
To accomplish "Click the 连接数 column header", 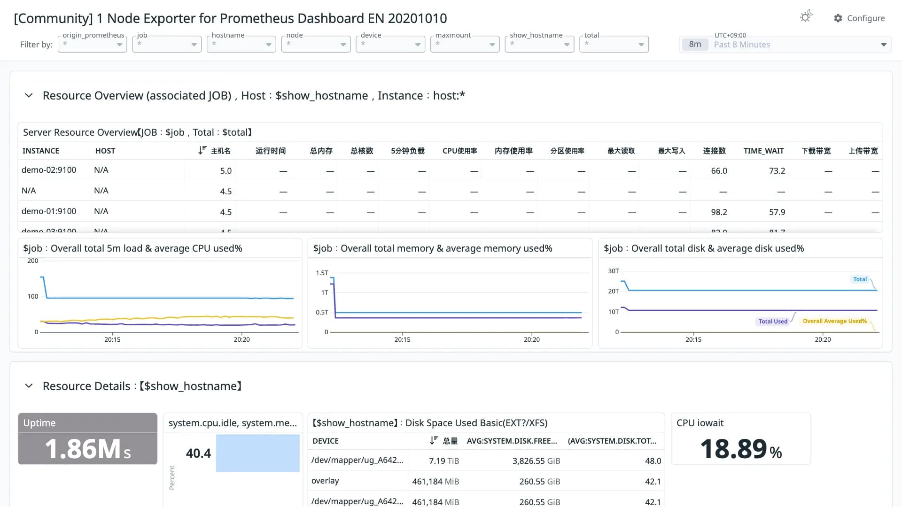I will pyautogui.click(x=714, y=151).
